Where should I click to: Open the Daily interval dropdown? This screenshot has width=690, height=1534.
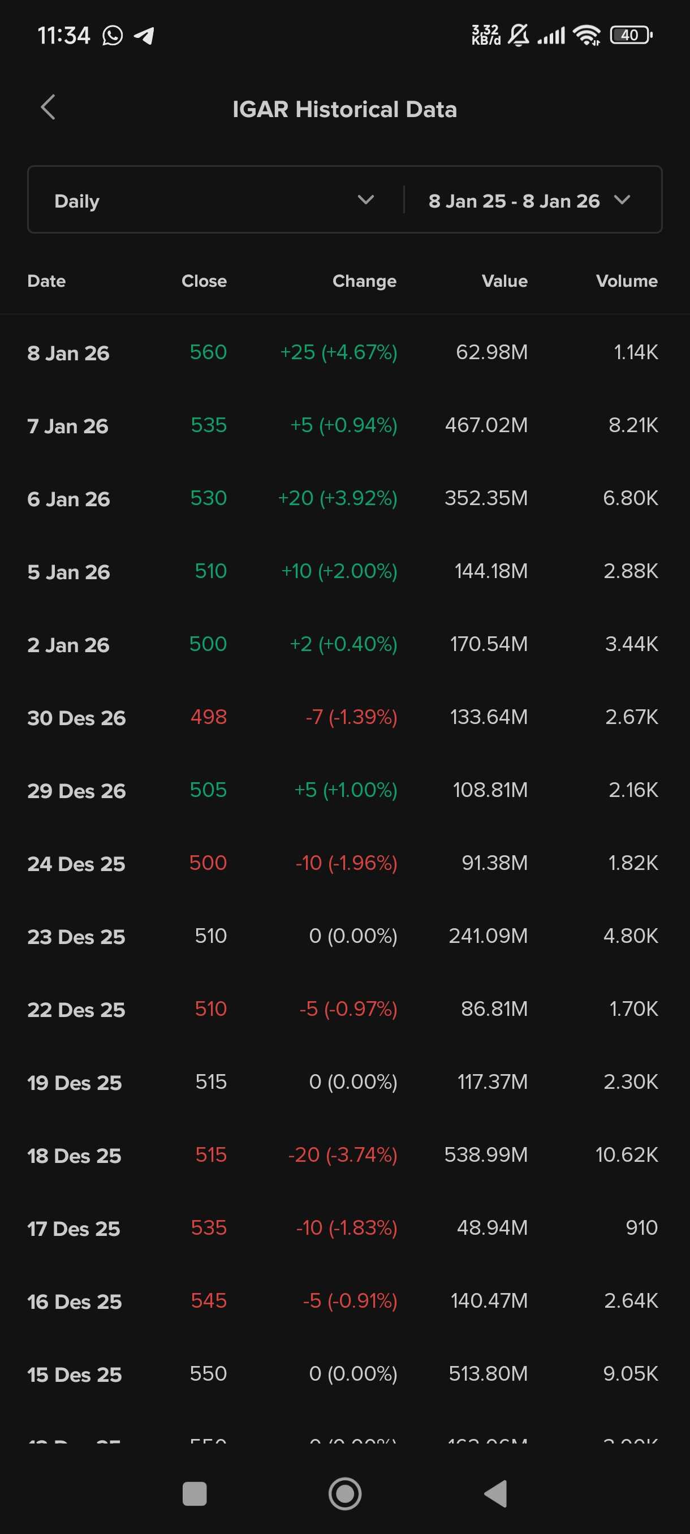[x=214, y=201]
